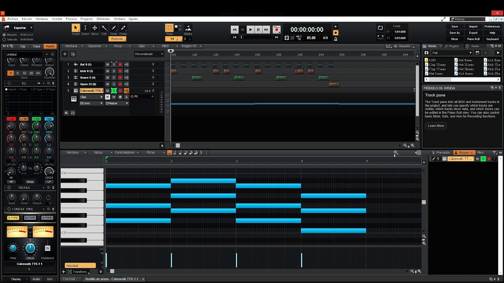Click the Play transport button
The height and width of the screenshot is (283, 504).
tap(250, 29)
